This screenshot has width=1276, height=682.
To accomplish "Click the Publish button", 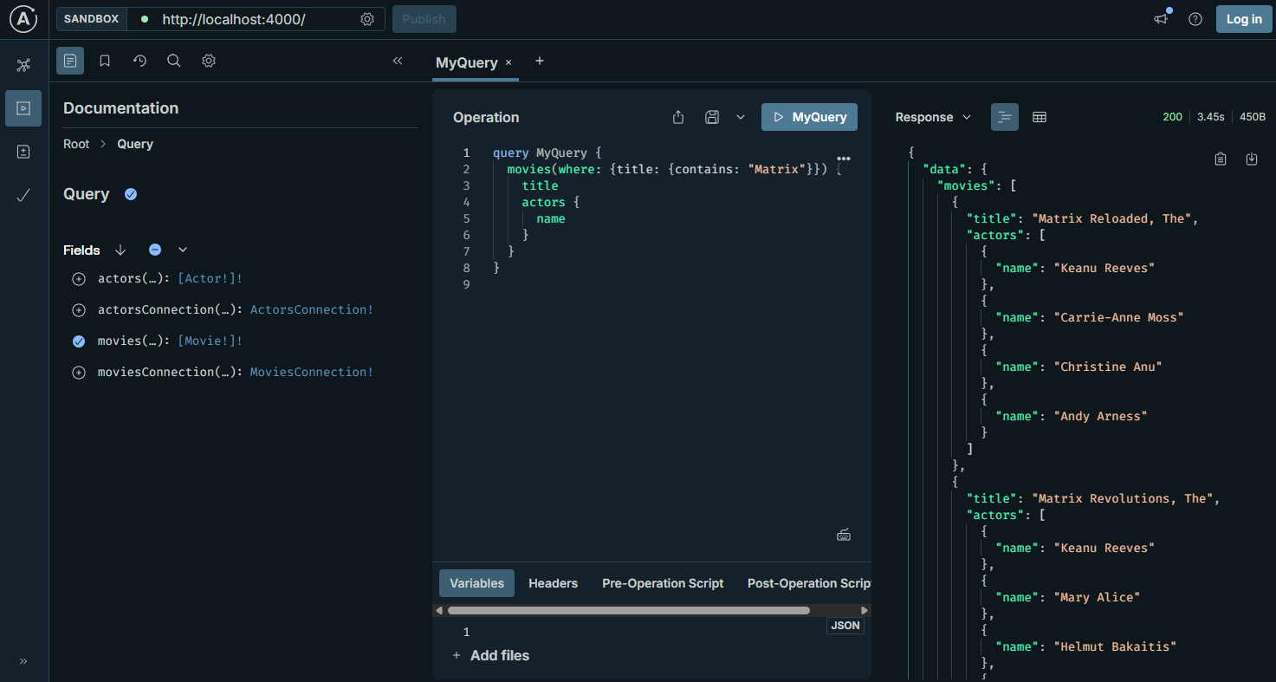I will (x=424, y=19).
